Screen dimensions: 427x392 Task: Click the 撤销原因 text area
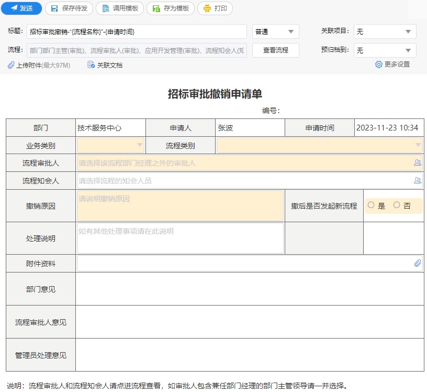coord(181,205)
